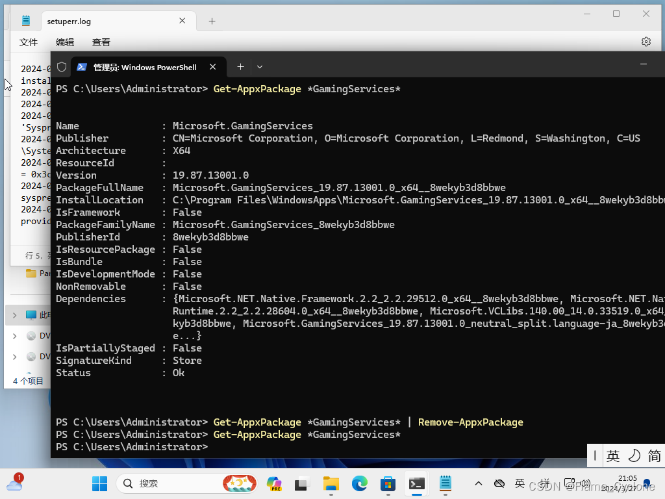Click the Remove-AppxPackage command text
665x499 pixels.
coord(471,422)
